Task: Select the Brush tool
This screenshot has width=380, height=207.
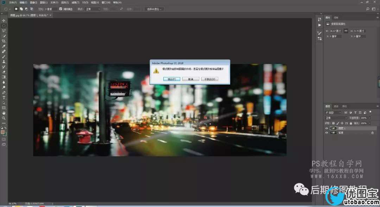Action: [4, 57]
